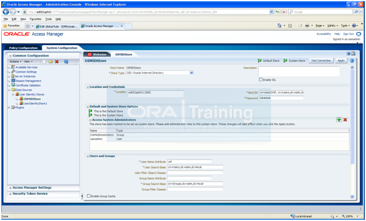
Task: Open the Actions menu dropdown
Action: pyautogui.click(x=16, y=62)
